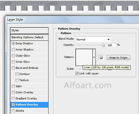
Task: Open Bevel and Emboss settings label
Action: 27,68
